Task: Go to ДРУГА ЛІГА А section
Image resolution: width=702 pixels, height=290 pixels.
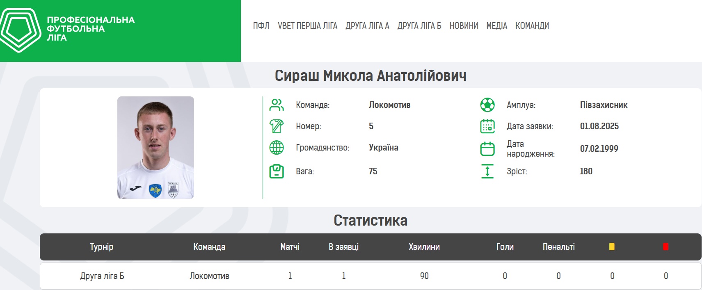Action: (367, 26)
